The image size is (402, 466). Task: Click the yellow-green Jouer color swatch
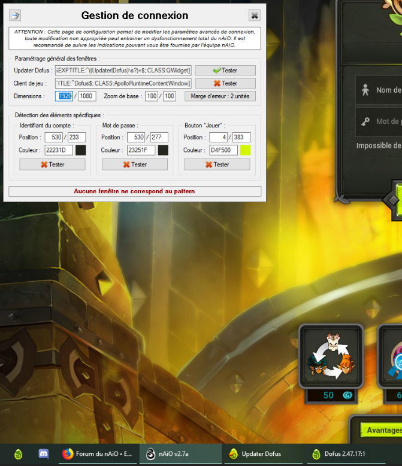(246, 150)
